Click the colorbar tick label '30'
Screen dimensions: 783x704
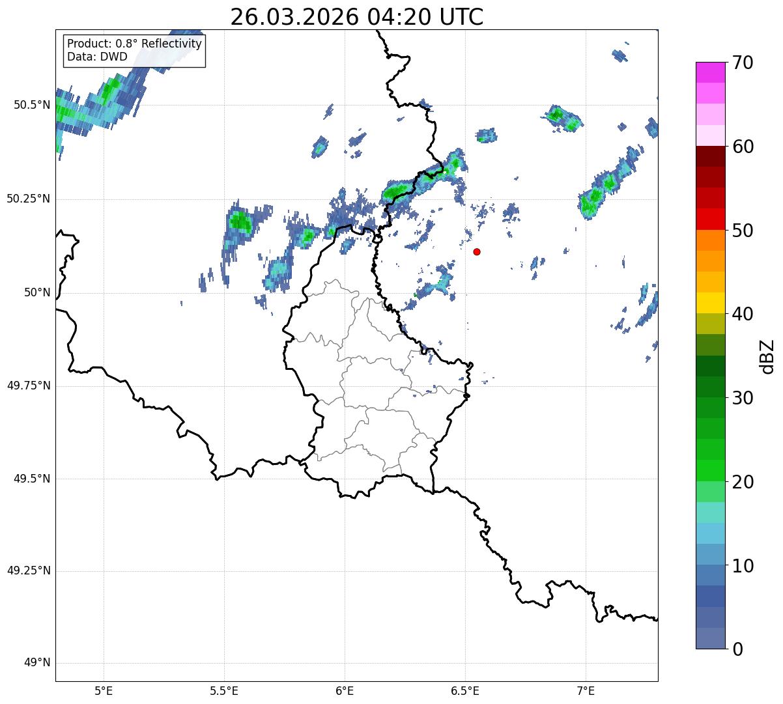[x=742, y=398]
